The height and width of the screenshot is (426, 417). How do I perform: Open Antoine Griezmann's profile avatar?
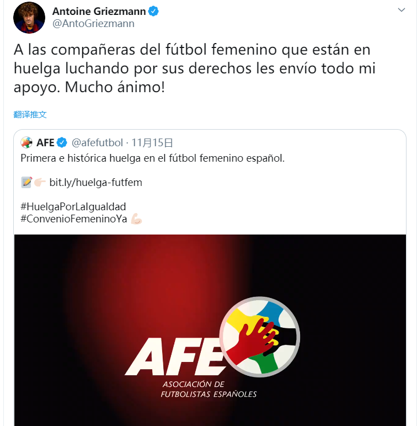click(29, 18)
